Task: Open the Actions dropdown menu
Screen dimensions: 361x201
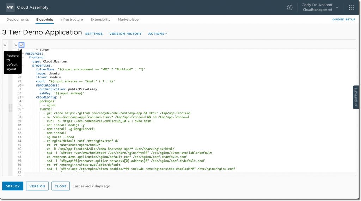Action: click(x=158, y=34)
